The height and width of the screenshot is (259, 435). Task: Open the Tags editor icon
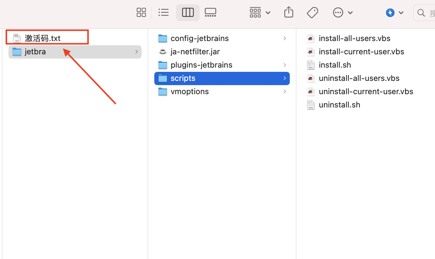(x=312, y=13)
